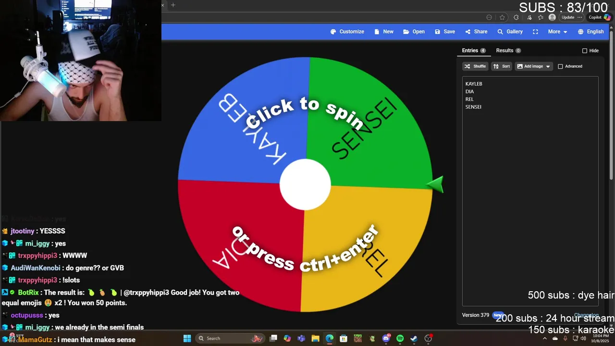
Task: Bookmark this page with the star icon
Action: [502, 17]
